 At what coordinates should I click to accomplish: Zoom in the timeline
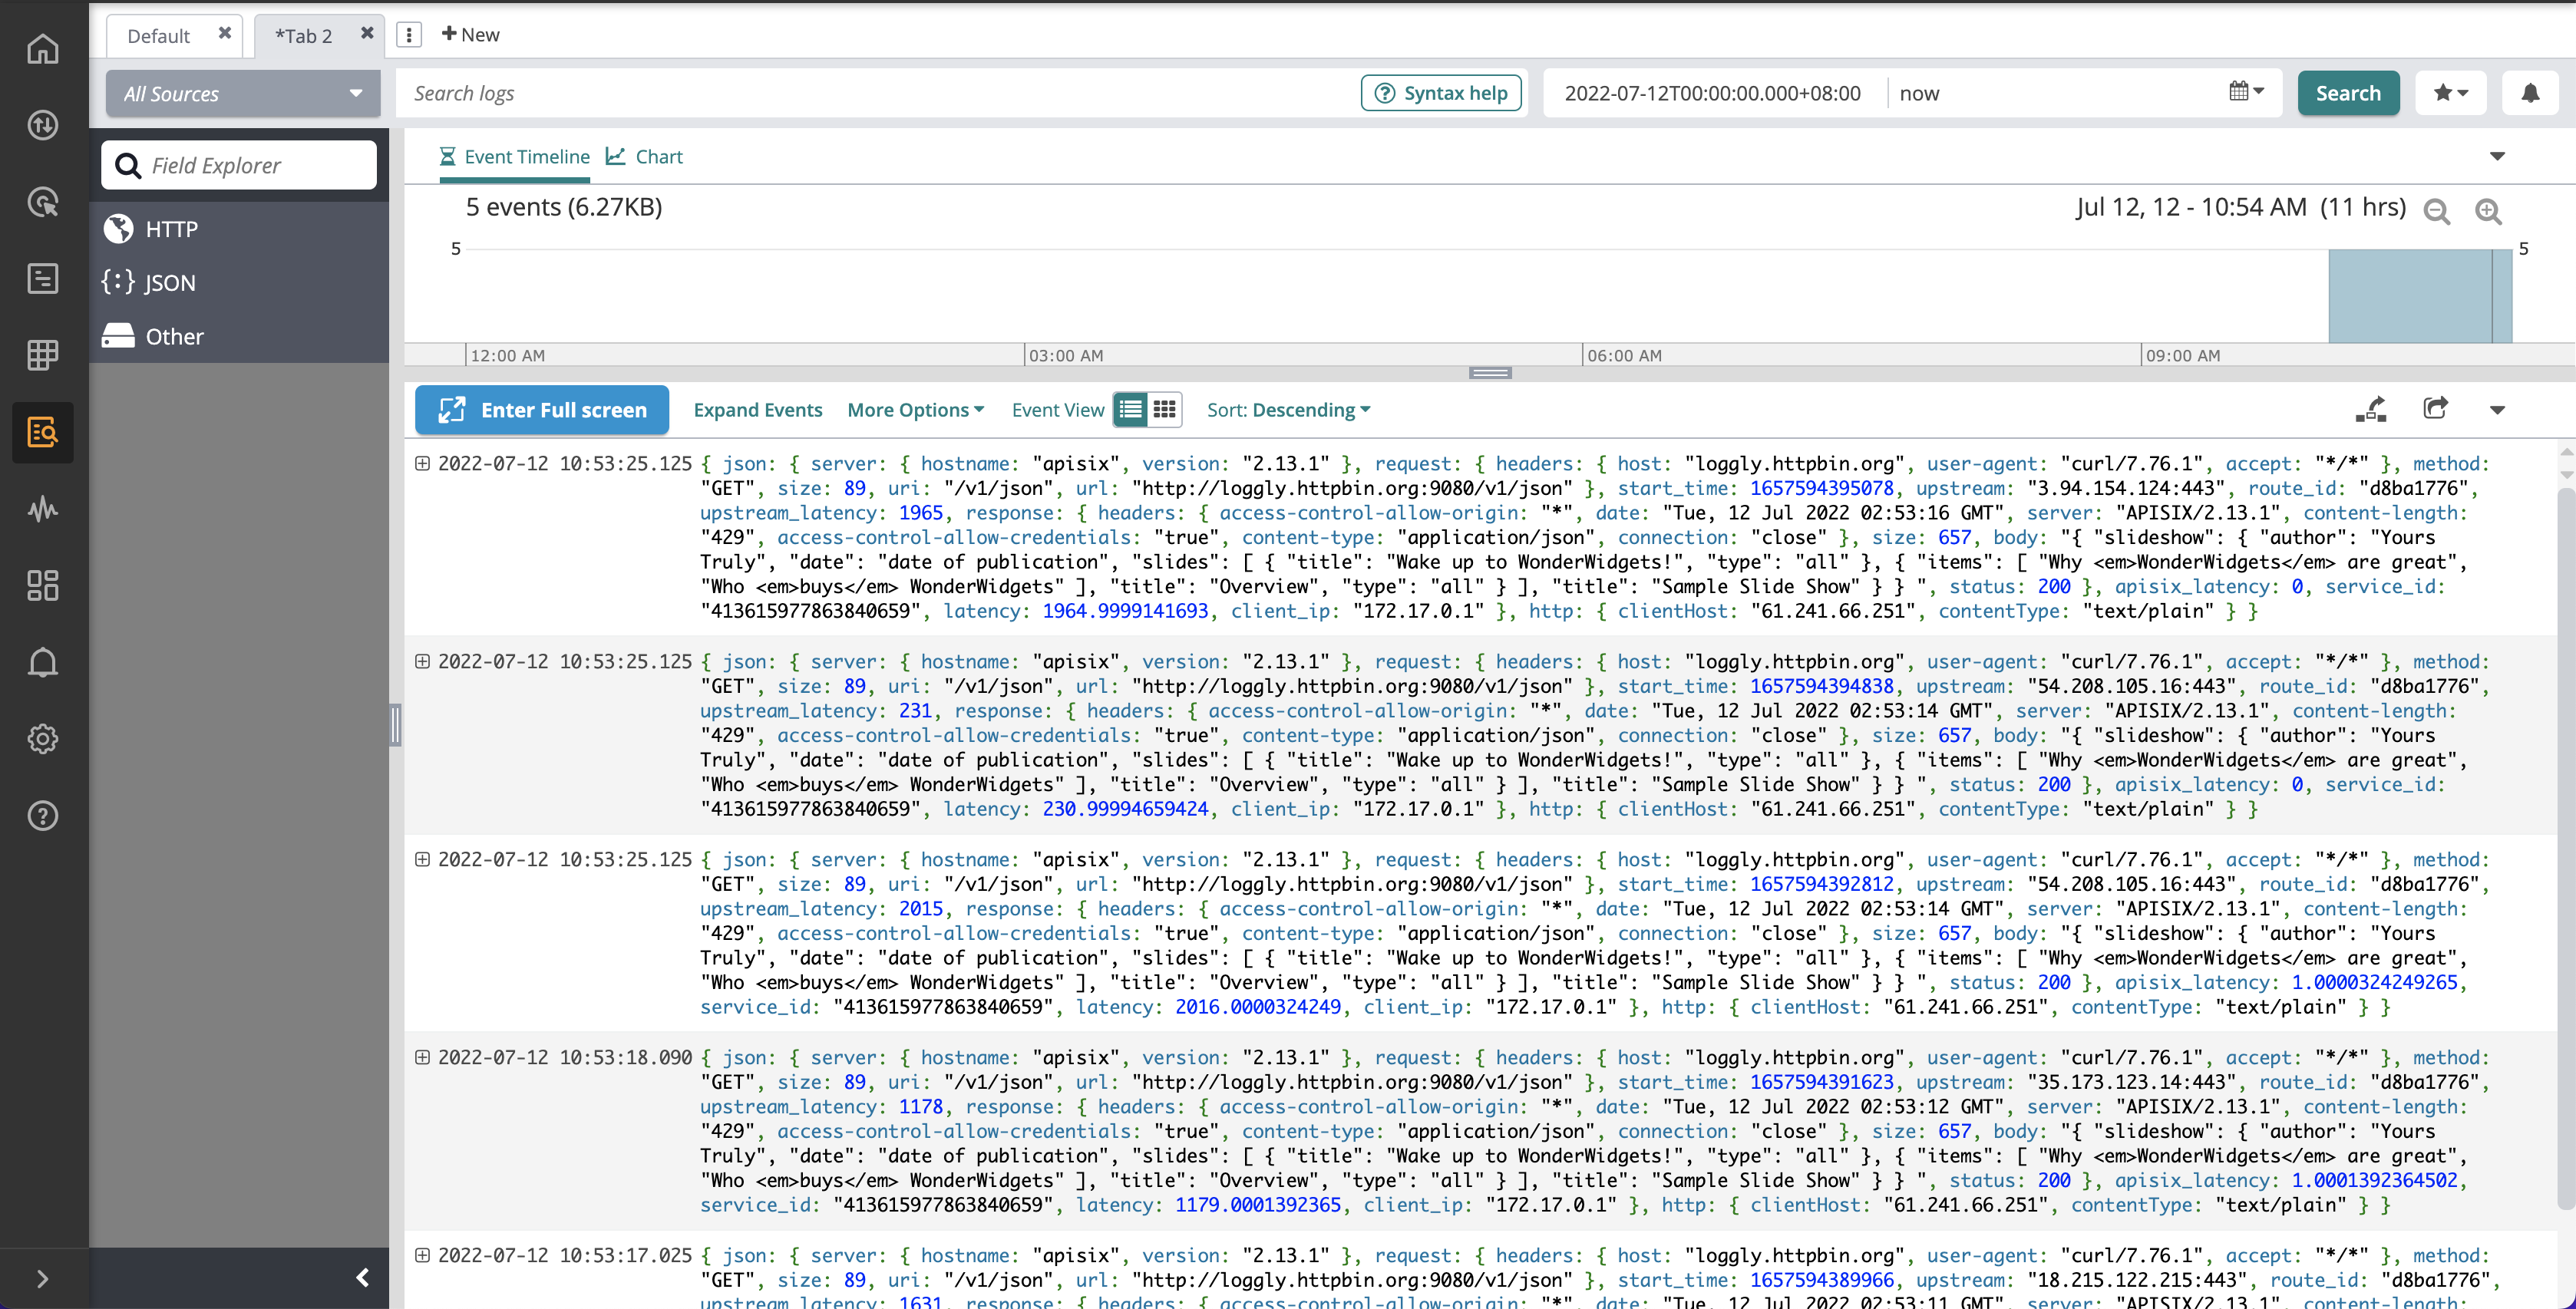pyautogui.click(x=2488, y=211)
